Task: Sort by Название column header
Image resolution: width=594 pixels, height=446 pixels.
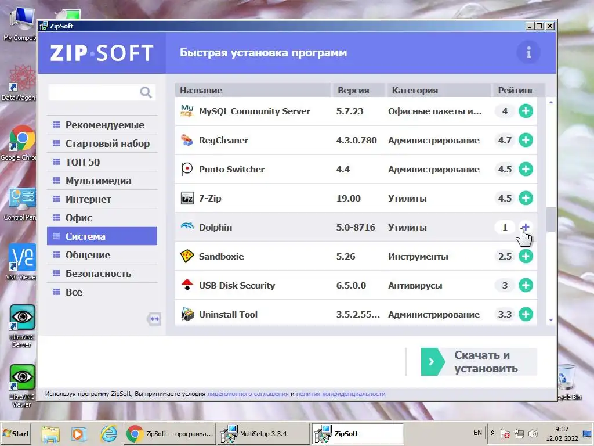Action: pyautogui.click(x=253, y=90)
